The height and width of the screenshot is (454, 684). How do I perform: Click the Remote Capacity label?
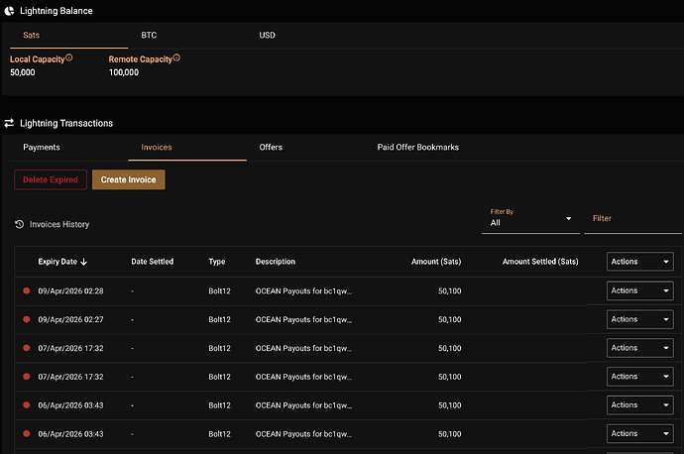141,59
